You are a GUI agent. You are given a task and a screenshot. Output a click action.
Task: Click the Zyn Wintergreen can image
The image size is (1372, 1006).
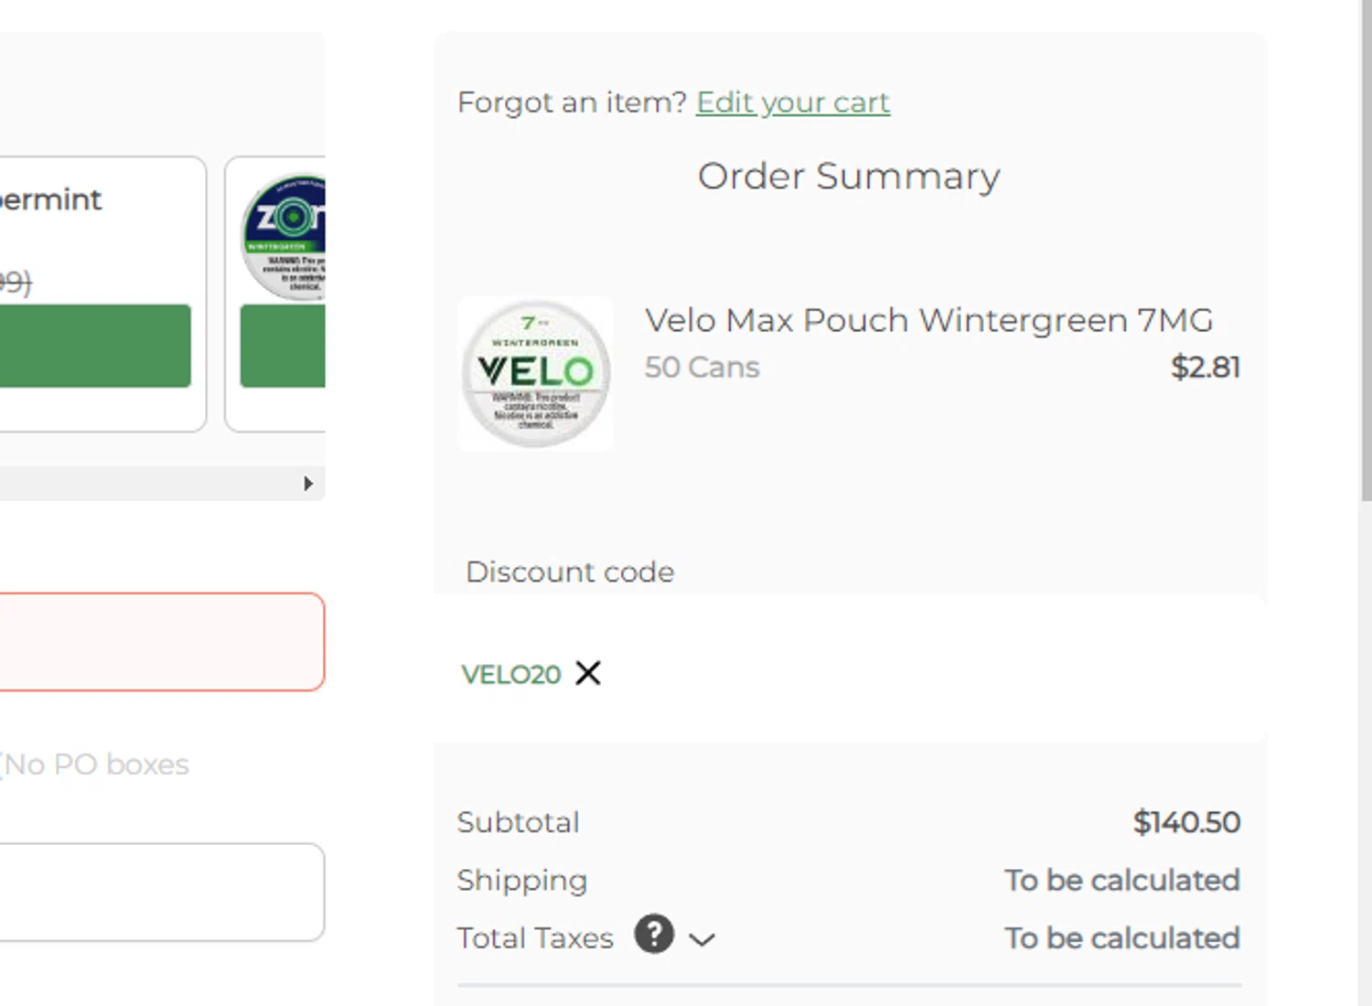pos(285,236)
